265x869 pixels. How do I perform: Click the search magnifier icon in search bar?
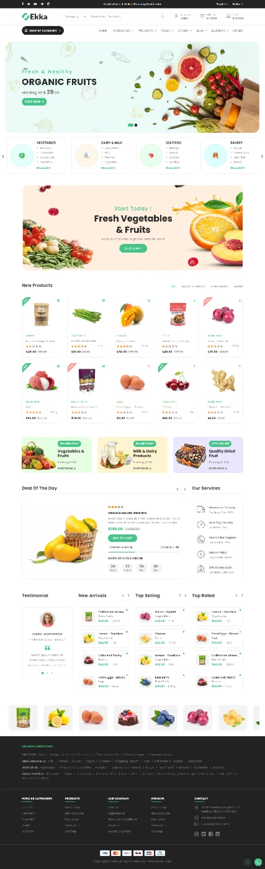click(x=163, y=17)
